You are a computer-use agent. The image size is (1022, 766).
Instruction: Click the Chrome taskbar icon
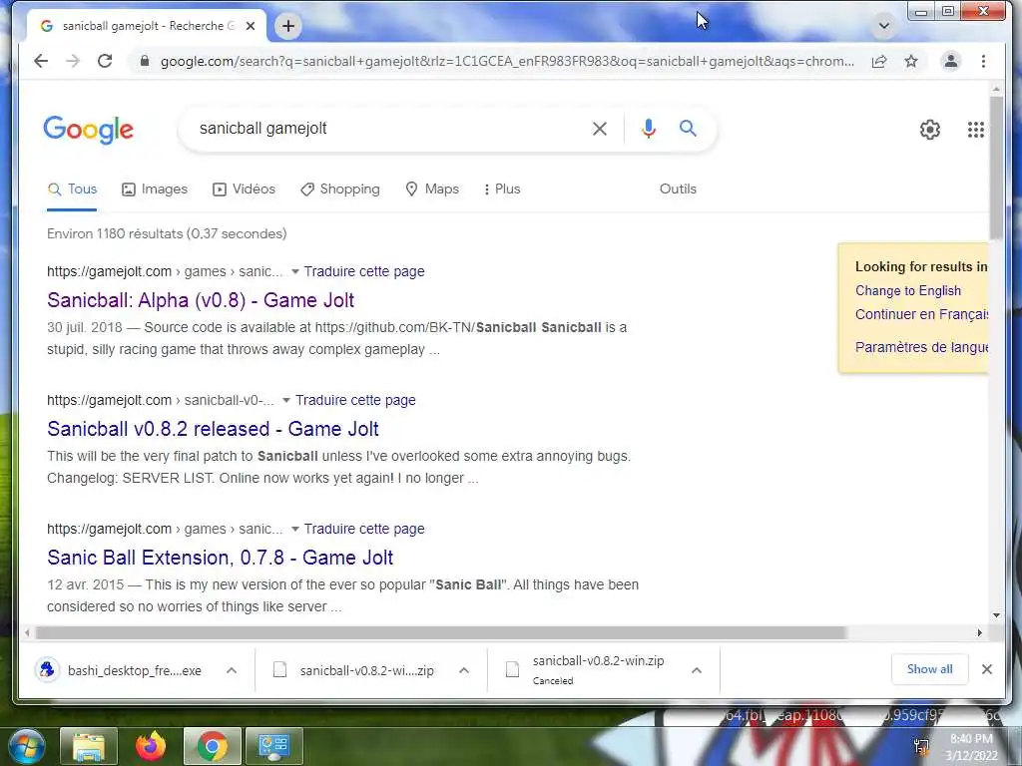[212, 746]
